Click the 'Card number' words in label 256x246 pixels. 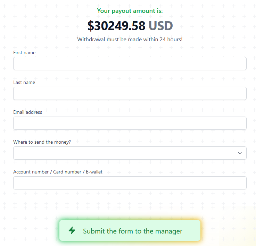point(67,172)
